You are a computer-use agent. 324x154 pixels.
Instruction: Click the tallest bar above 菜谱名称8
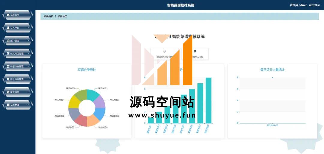[x=208, y=100]
